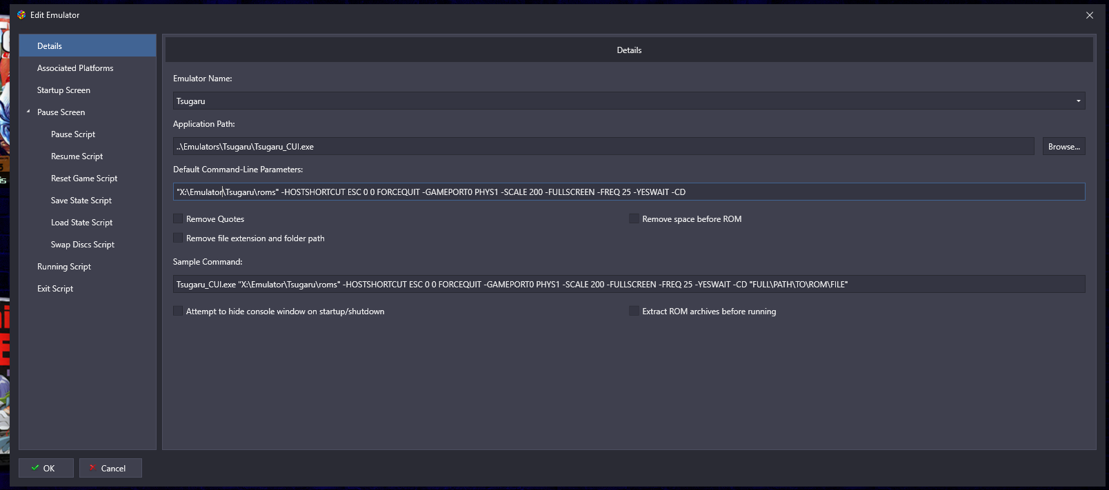This screenshot has width=1109, height=490.
Task: Click the Details panel header
Action: (x=629, y=50)
